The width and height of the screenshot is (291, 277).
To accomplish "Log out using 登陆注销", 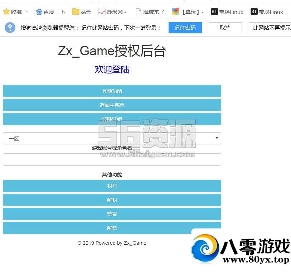I will tap(112, 119).
